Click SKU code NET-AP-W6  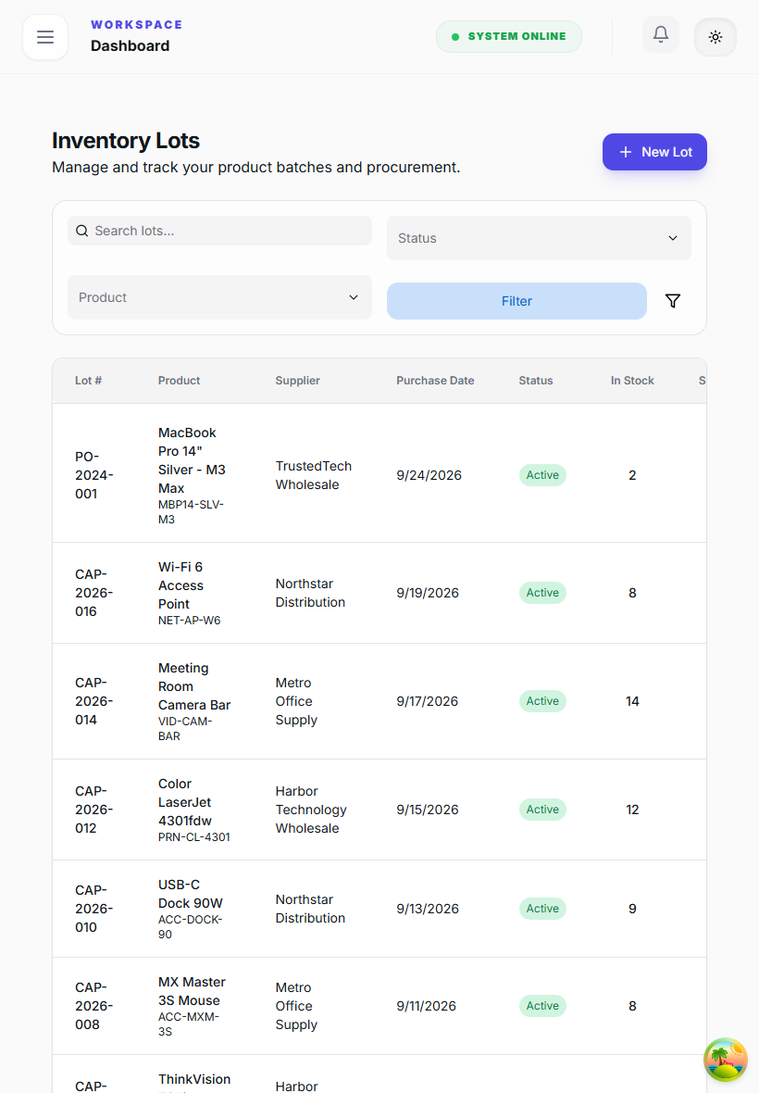(x=190, y=621)
